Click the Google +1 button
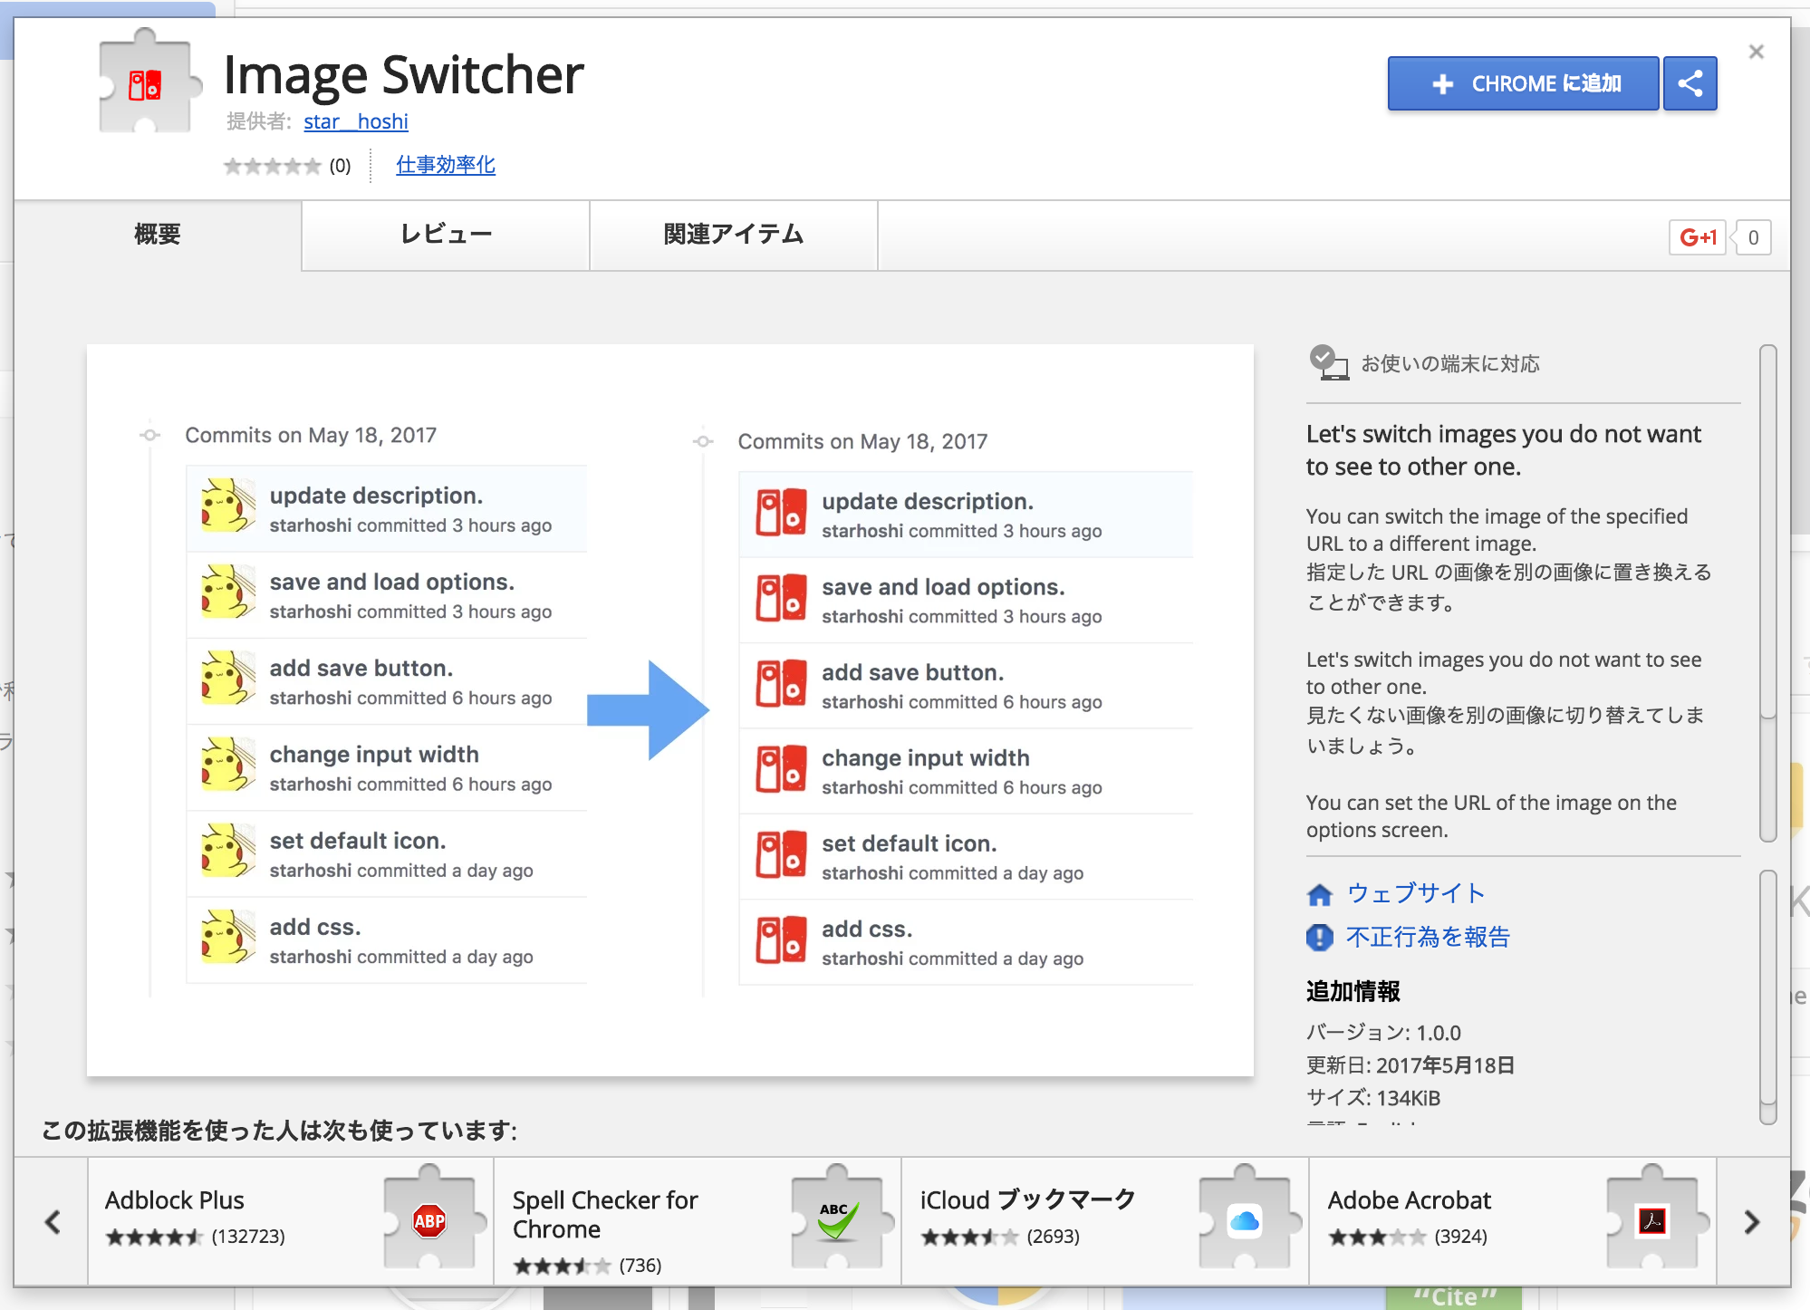 [1697, 237]
